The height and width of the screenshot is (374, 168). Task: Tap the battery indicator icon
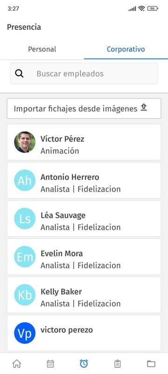pyautogui.click(x=153, y=8)
